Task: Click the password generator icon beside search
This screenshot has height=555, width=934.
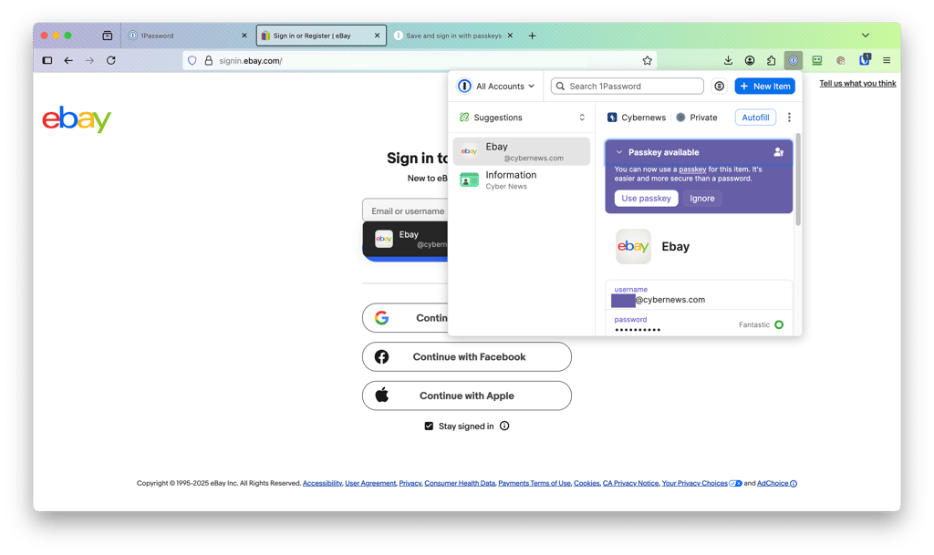Action: pyautogui.click(x=719, y=87)
